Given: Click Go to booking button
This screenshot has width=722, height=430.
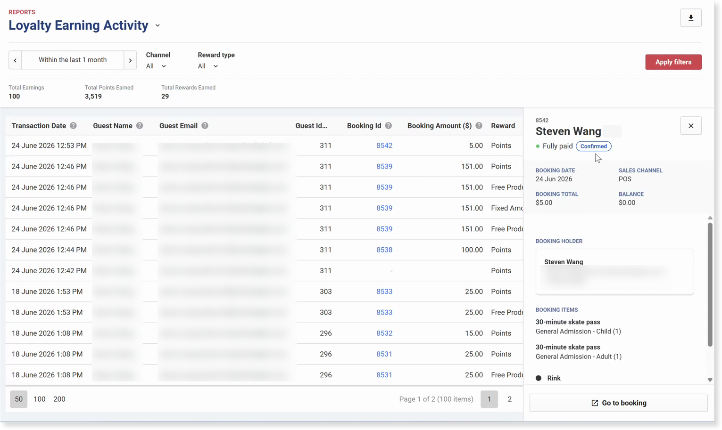Looking at the screenshot, I should point(618,403).
